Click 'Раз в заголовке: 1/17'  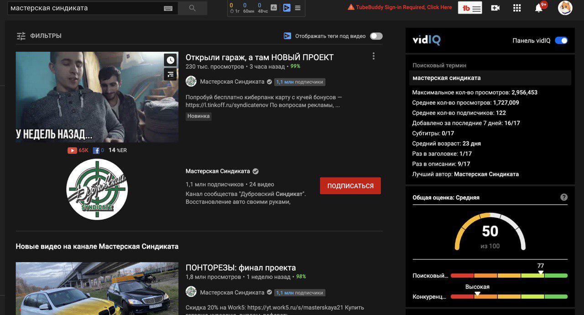[x=442, y=154]
